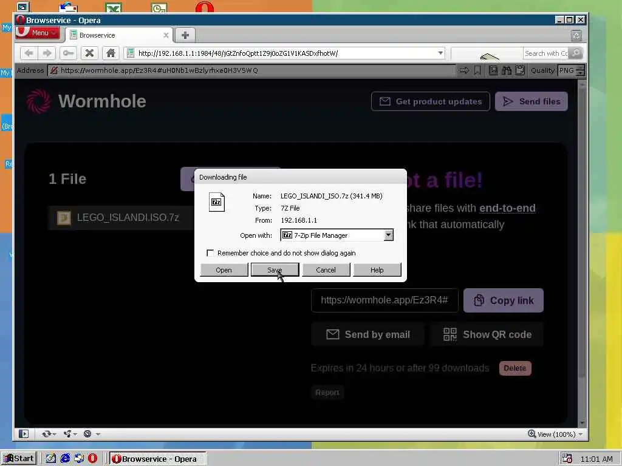
Task: Close the Browservice tab
Action: coord(166,35)
